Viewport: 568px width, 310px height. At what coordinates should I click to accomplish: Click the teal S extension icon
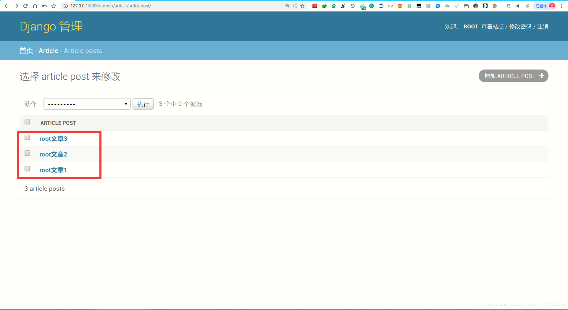(409, 6)
